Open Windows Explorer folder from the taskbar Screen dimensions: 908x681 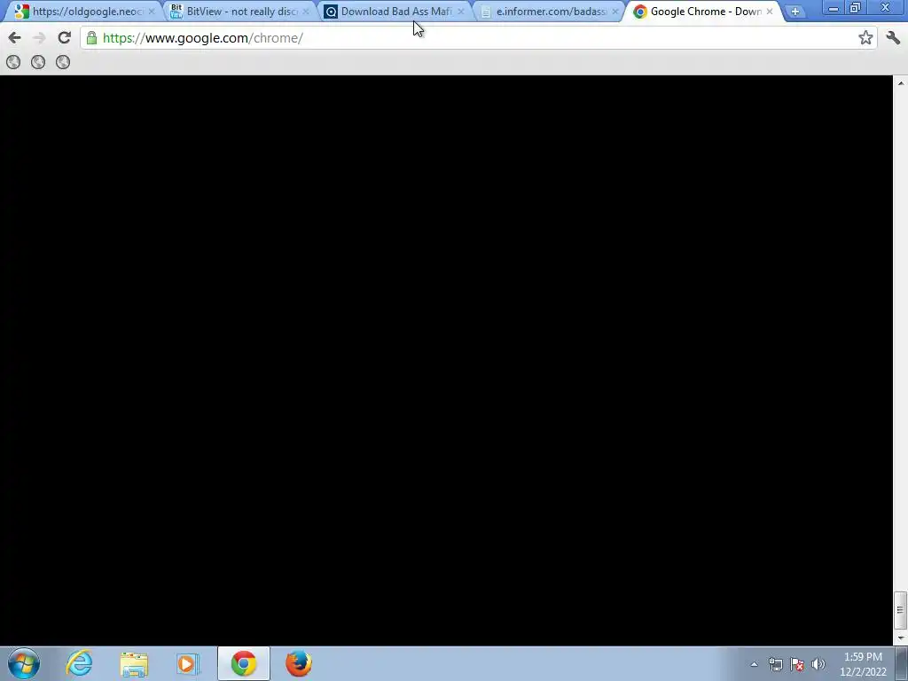pyautogui.click(x=134, y=663)
